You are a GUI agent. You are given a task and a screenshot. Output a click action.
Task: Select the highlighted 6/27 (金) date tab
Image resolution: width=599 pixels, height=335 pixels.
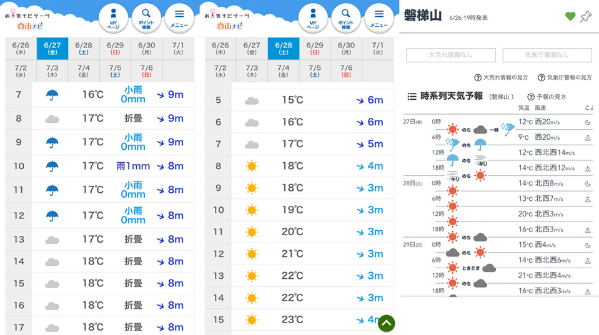click(52, 49)
